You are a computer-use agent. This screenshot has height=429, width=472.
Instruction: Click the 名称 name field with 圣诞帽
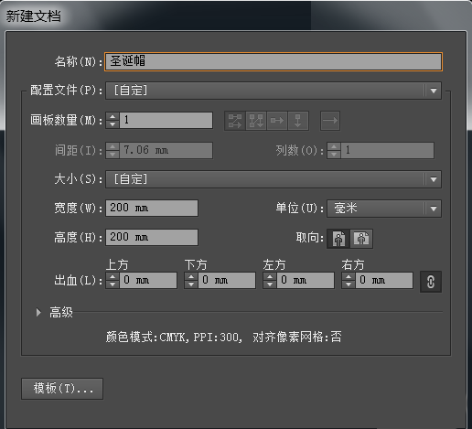[x=274, y=62]
